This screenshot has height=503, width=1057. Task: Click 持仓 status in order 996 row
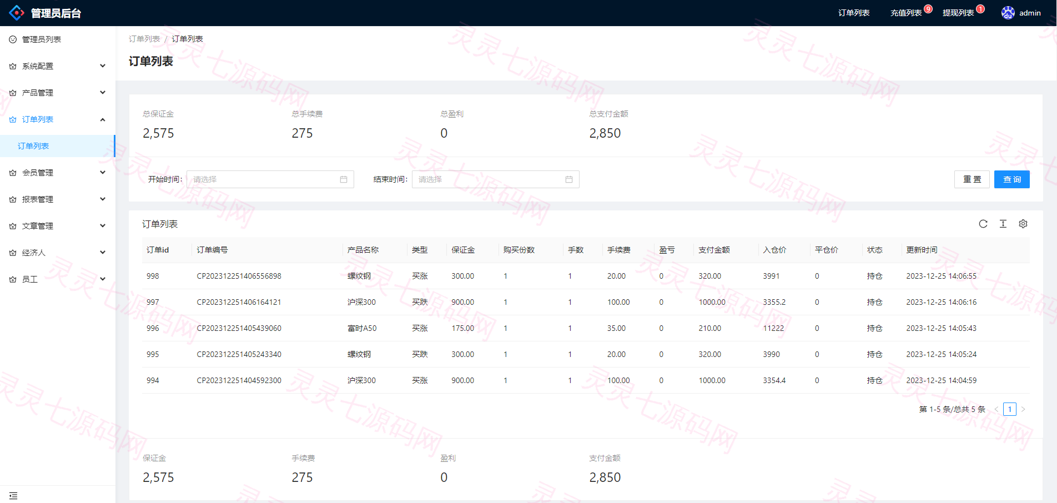tap(875, 328)
